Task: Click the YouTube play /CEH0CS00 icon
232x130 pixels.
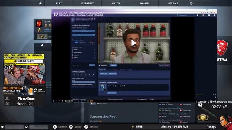Action: 86,127
